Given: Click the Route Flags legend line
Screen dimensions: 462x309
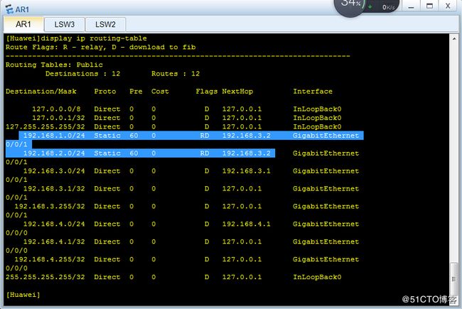Looking at the screenshot, I should (100, 47).
